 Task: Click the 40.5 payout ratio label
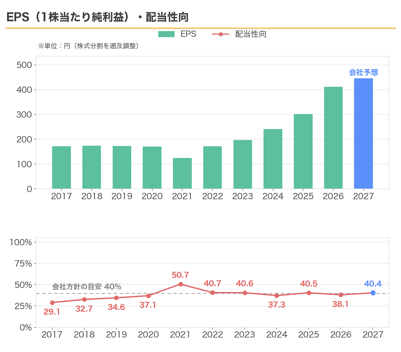[309, 284]
